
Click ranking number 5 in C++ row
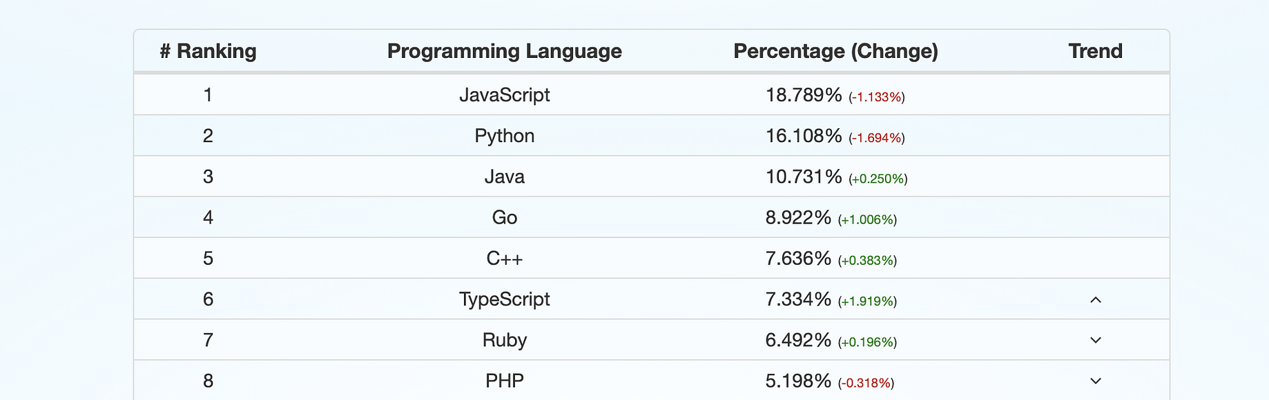(208, 258)
